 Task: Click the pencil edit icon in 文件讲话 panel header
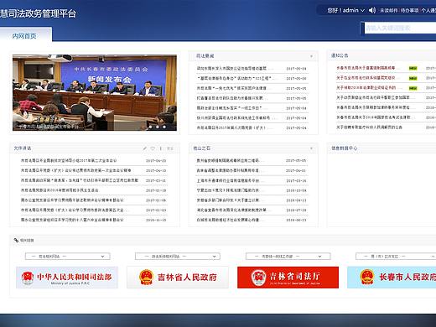pyautogui.click(x=145, y=148)
